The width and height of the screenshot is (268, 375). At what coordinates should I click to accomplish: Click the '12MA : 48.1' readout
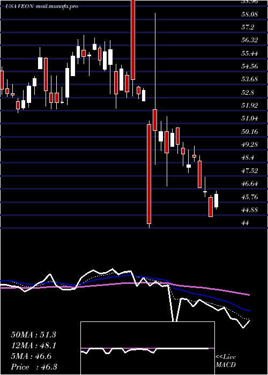(x=33, y=346)
